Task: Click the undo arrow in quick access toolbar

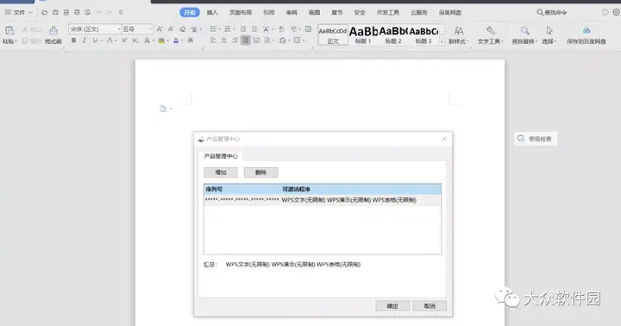Action: (x=98, y=12)
